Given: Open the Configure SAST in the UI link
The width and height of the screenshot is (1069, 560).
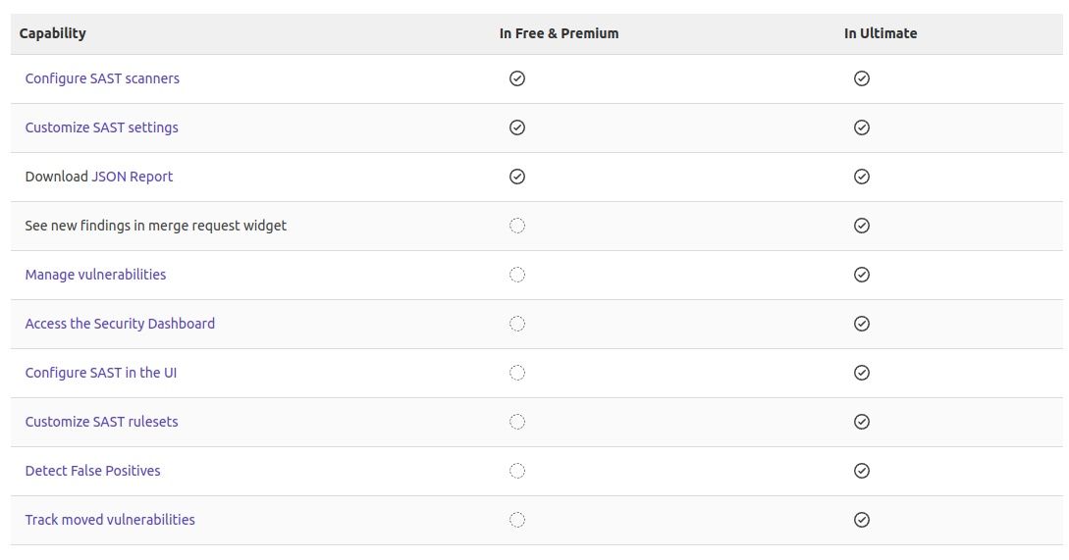Looking at the screenshot, I should pyautogui.click(x=100, y=373).
